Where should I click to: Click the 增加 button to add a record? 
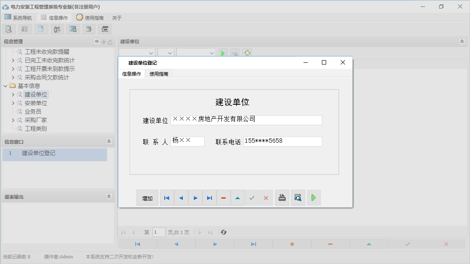pos(147,197)
